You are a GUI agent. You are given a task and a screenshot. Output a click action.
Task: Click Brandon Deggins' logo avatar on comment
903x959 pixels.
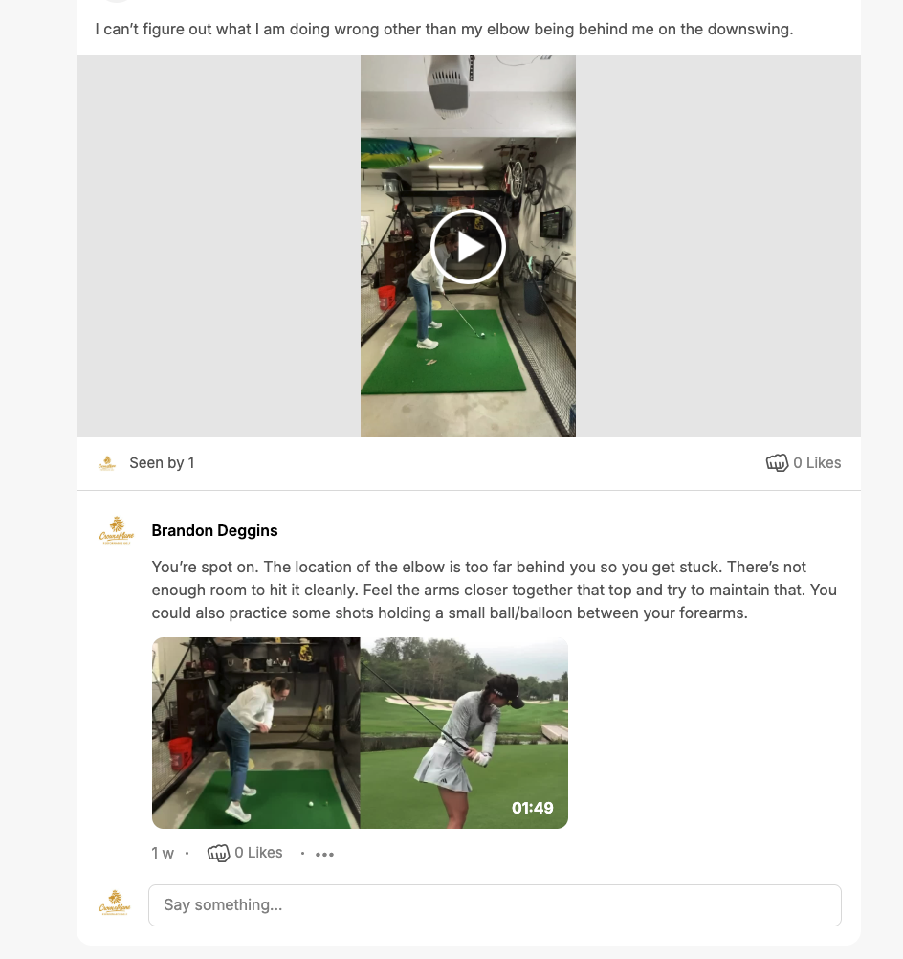[116, 530]
